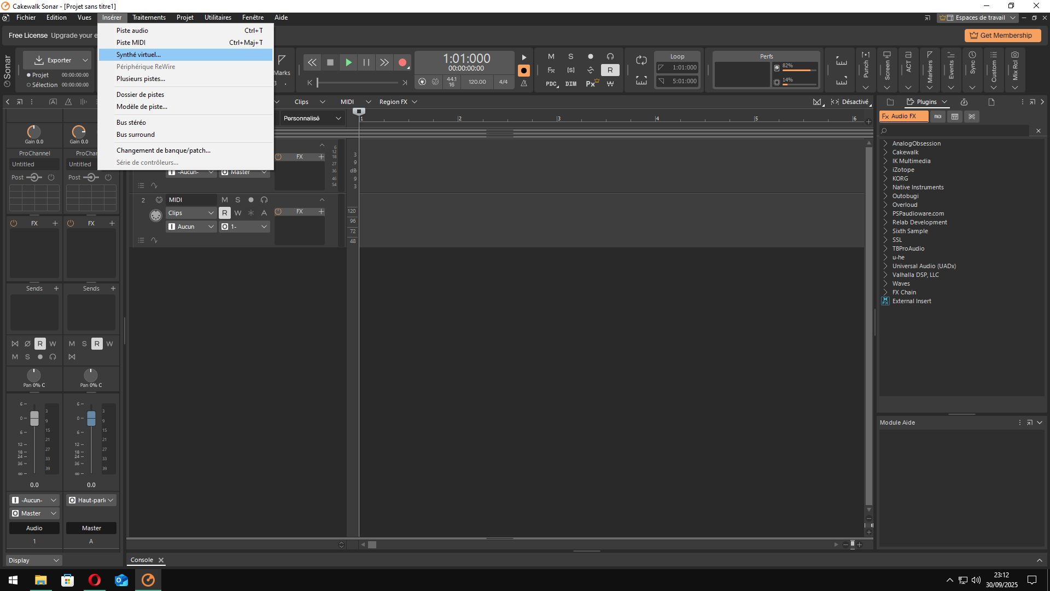This screenshot has height=591, width=1050.
Task: Toggle PDC override button
Action: click(x=551, y=84)
